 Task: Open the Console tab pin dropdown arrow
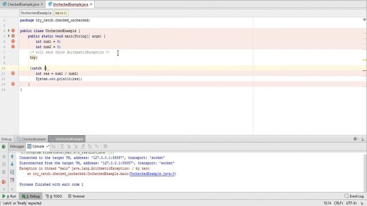pyautogui.click(x=47, y=146)
